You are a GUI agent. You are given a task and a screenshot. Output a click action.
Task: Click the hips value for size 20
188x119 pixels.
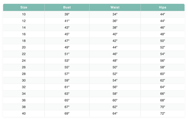162,47
